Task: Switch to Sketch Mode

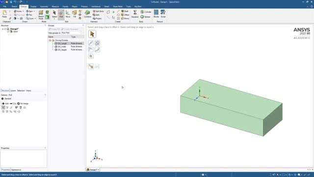Action: (41, 15)
